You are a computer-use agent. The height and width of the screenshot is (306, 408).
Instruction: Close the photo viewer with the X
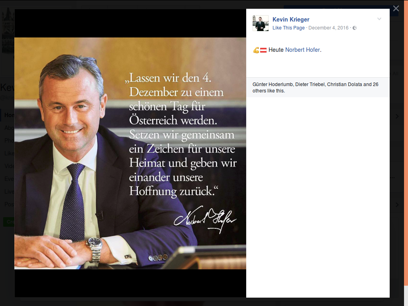[396, 9]
